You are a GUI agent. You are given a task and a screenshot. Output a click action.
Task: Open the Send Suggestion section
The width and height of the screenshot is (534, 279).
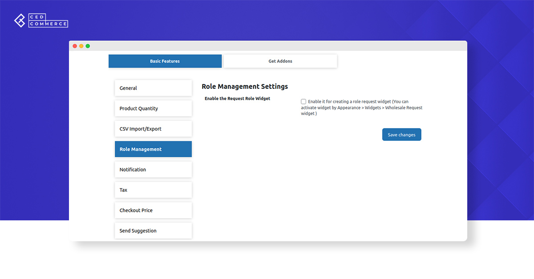point(153,231)
